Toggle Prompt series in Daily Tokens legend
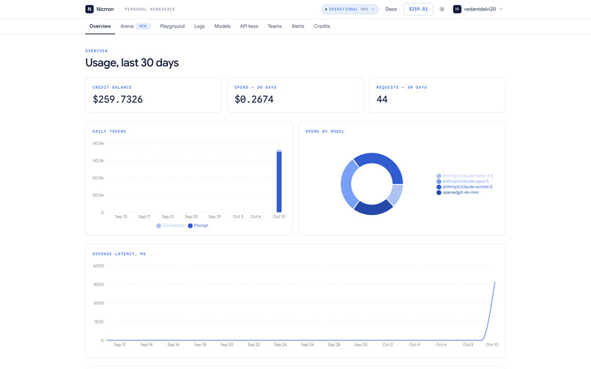Image resolution: width=591 pixels, height=369 pixels. point(198,225)
